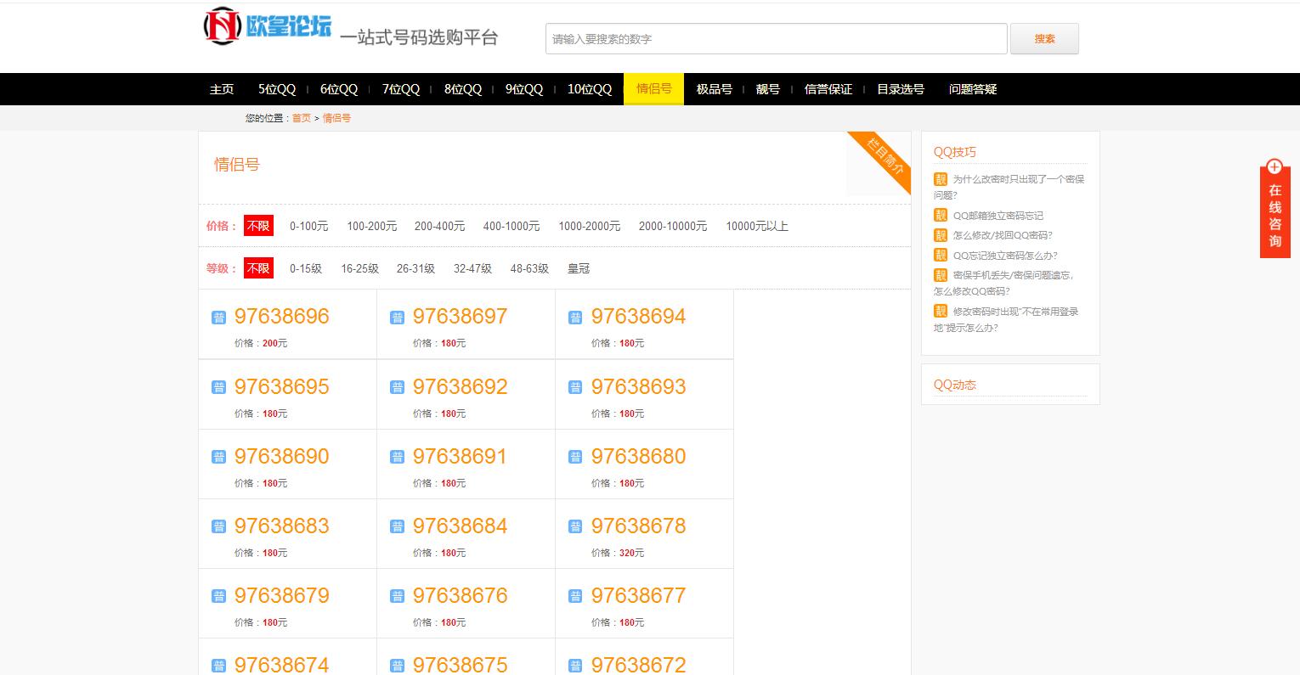Click the 靓 icon beside QQ邮箱独立密码忘记
Image resolution: width=1300 pixels, height=675 pixels.
tap(941, 215)
